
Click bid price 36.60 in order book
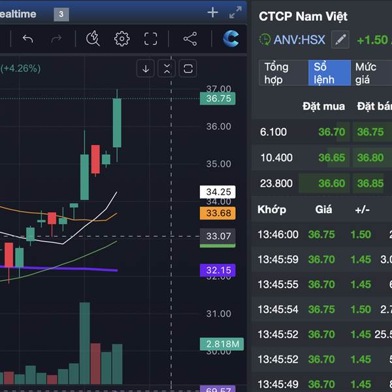coord(331,183)
